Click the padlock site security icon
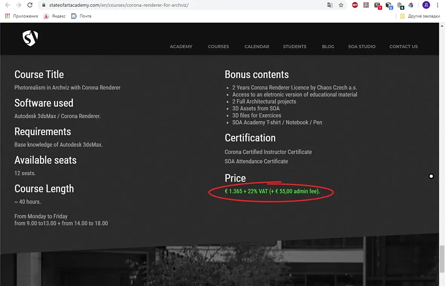Image resolution: width=445 pixels, height=286 pixels. pyautogui.click(x=43, y=5)
